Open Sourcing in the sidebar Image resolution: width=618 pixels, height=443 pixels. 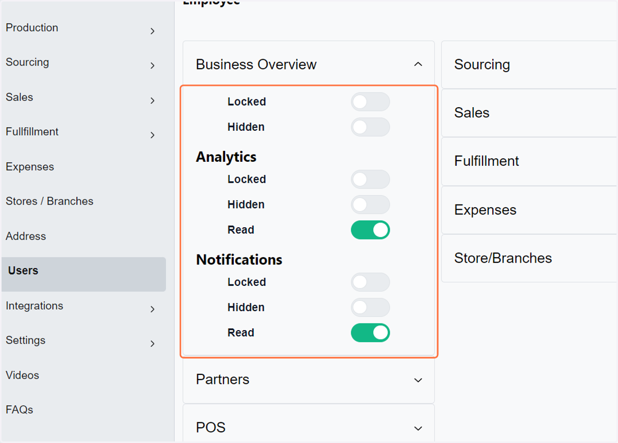click(27, 62)
